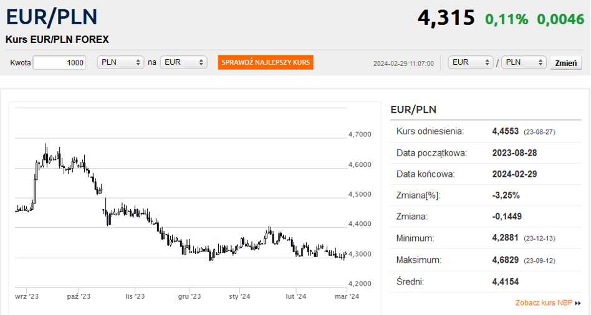Click the green 0,0046 change value
The height and width of the screenshot is (315, 591).
click(x=561, y=19)
